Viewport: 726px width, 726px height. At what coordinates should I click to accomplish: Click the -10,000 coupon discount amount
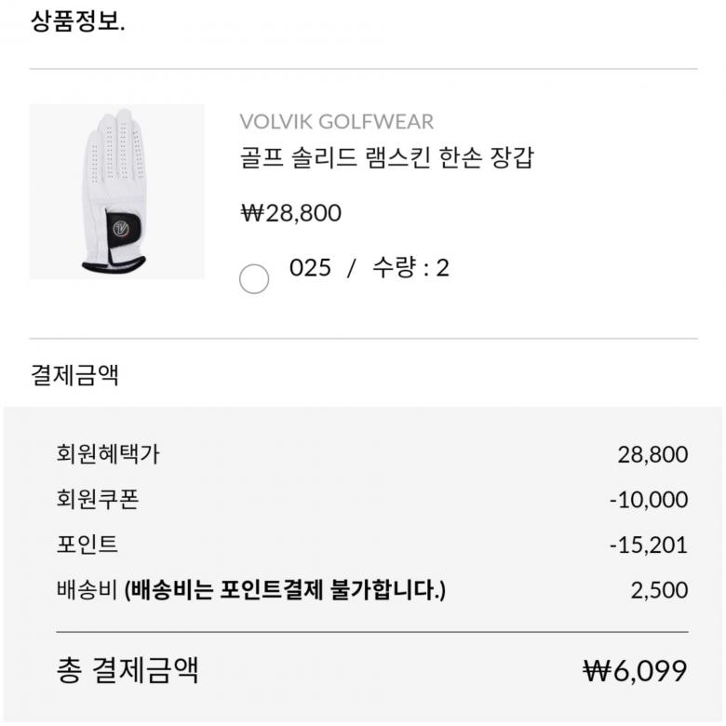coord(649,500)
